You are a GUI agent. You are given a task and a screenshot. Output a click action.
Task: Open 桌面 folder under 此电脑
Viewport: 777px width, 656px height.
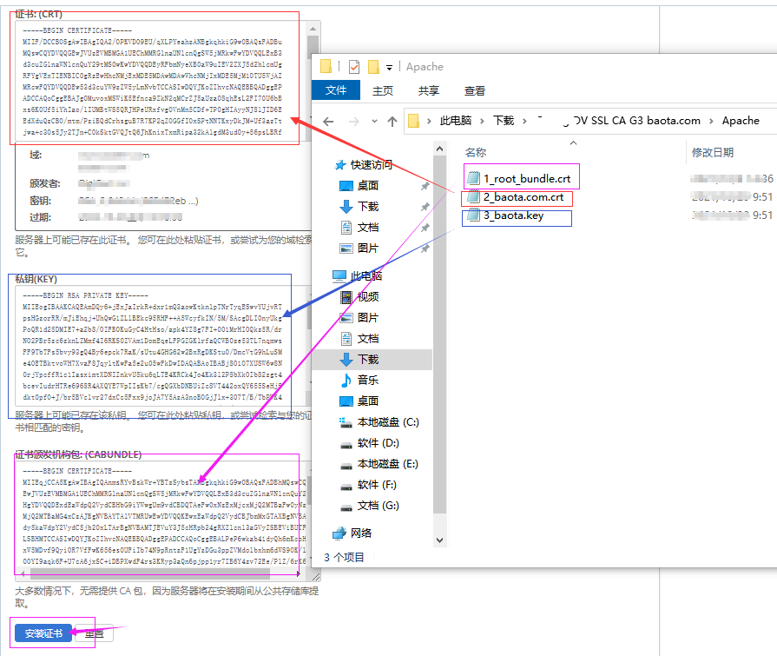tap(368, 401)
